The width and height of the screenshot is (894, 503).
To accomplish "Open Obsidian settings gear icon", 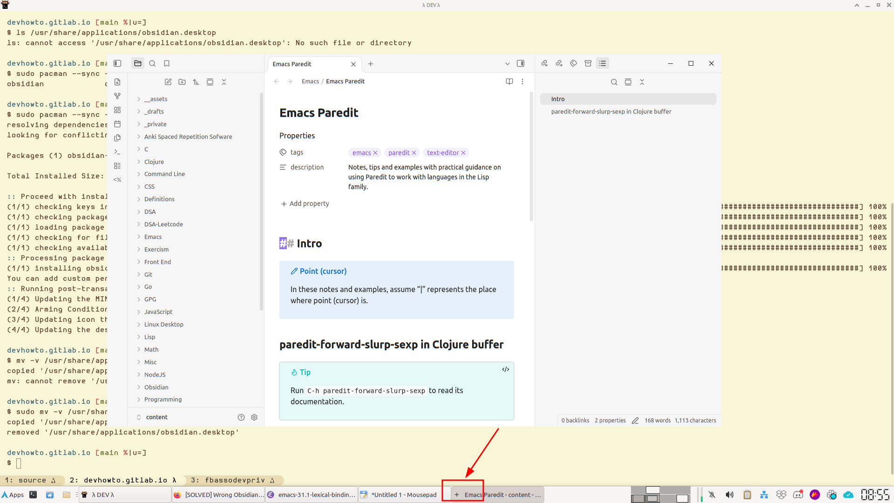I will 254,417.
